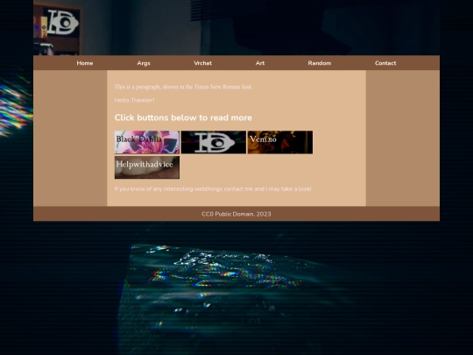Click the 'interesting webthings contact me' sentence

point(213,189)
